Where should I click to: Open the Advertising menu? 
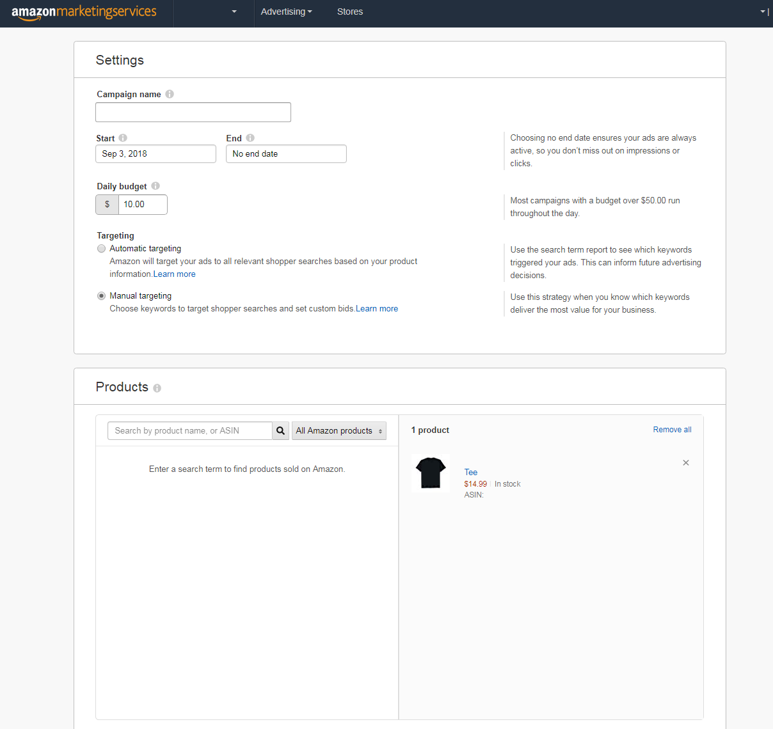tap(287, 12)
